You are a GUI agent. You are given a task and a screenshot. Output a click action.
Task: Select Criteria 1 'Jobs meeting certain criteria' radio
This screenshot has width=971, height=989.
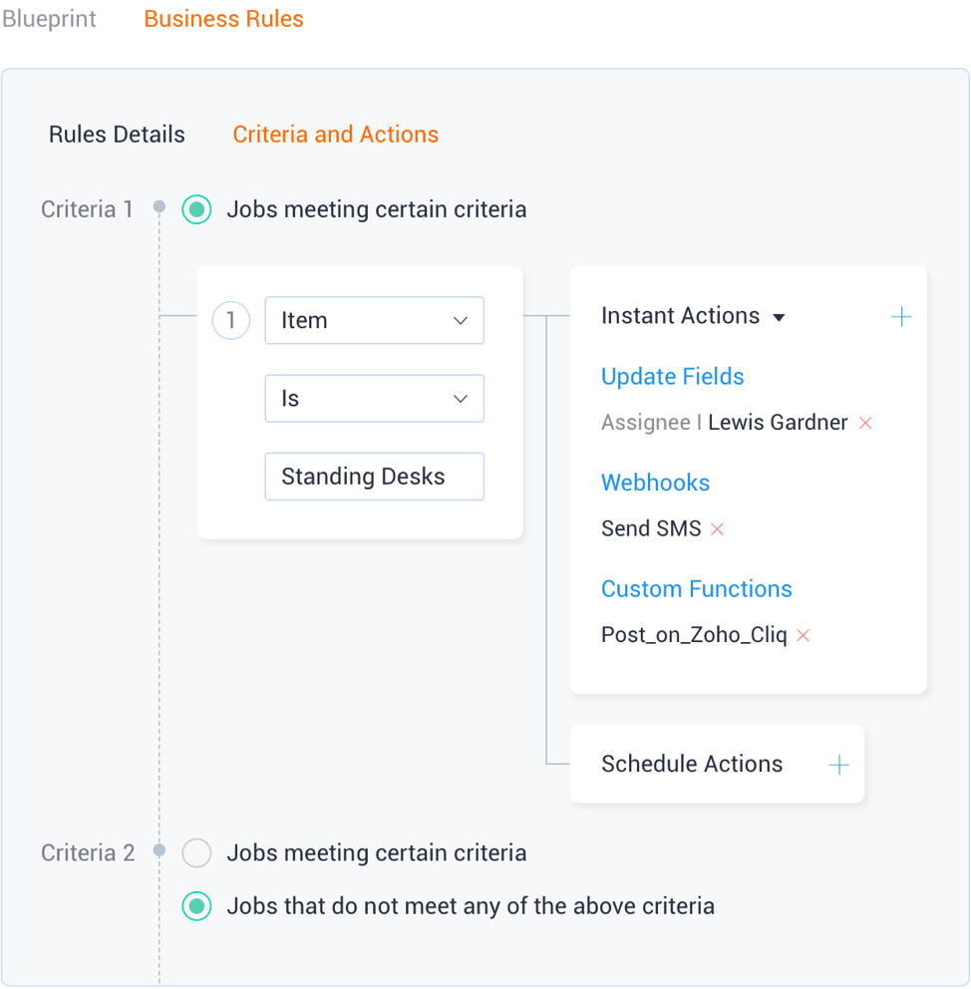(196, 209)
